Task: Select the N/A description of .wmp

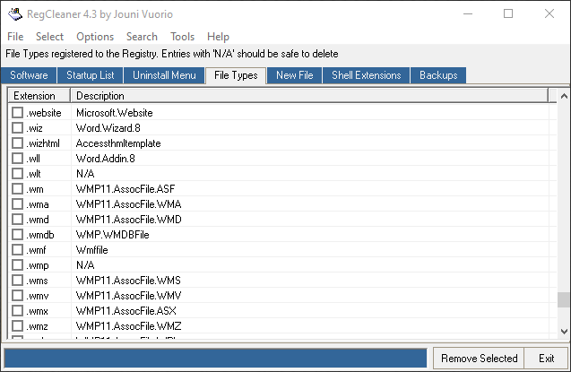Action: point(85,265)
